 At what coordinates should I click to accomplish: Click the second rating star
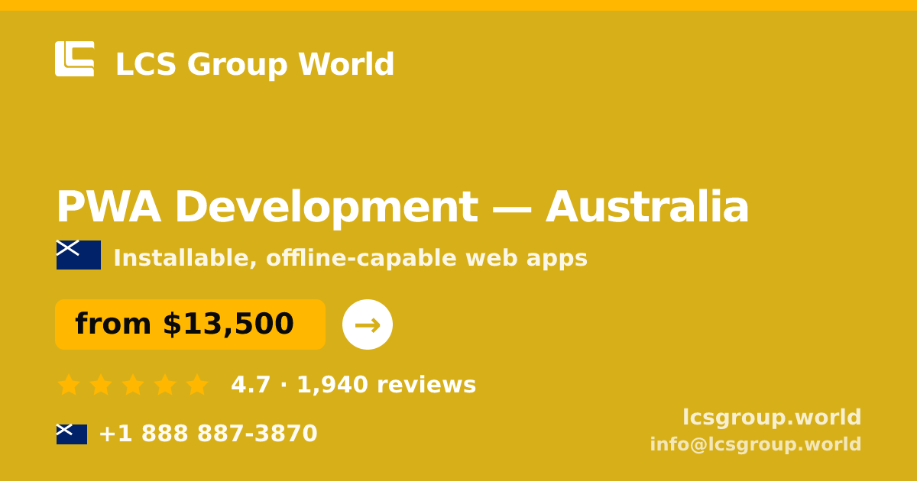coord(101,385)
